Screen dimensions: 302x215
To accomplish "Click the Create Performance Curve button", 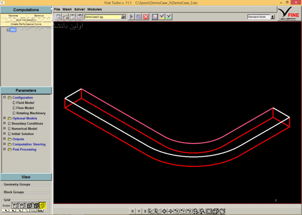I will (26, 24).
